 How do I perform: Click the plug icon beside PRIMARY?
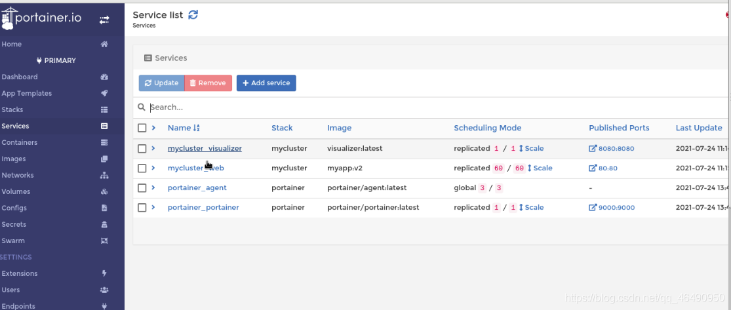39,60
